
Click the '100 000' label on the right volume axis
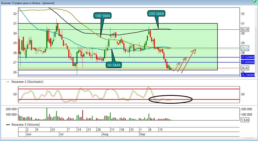(247, 114)
